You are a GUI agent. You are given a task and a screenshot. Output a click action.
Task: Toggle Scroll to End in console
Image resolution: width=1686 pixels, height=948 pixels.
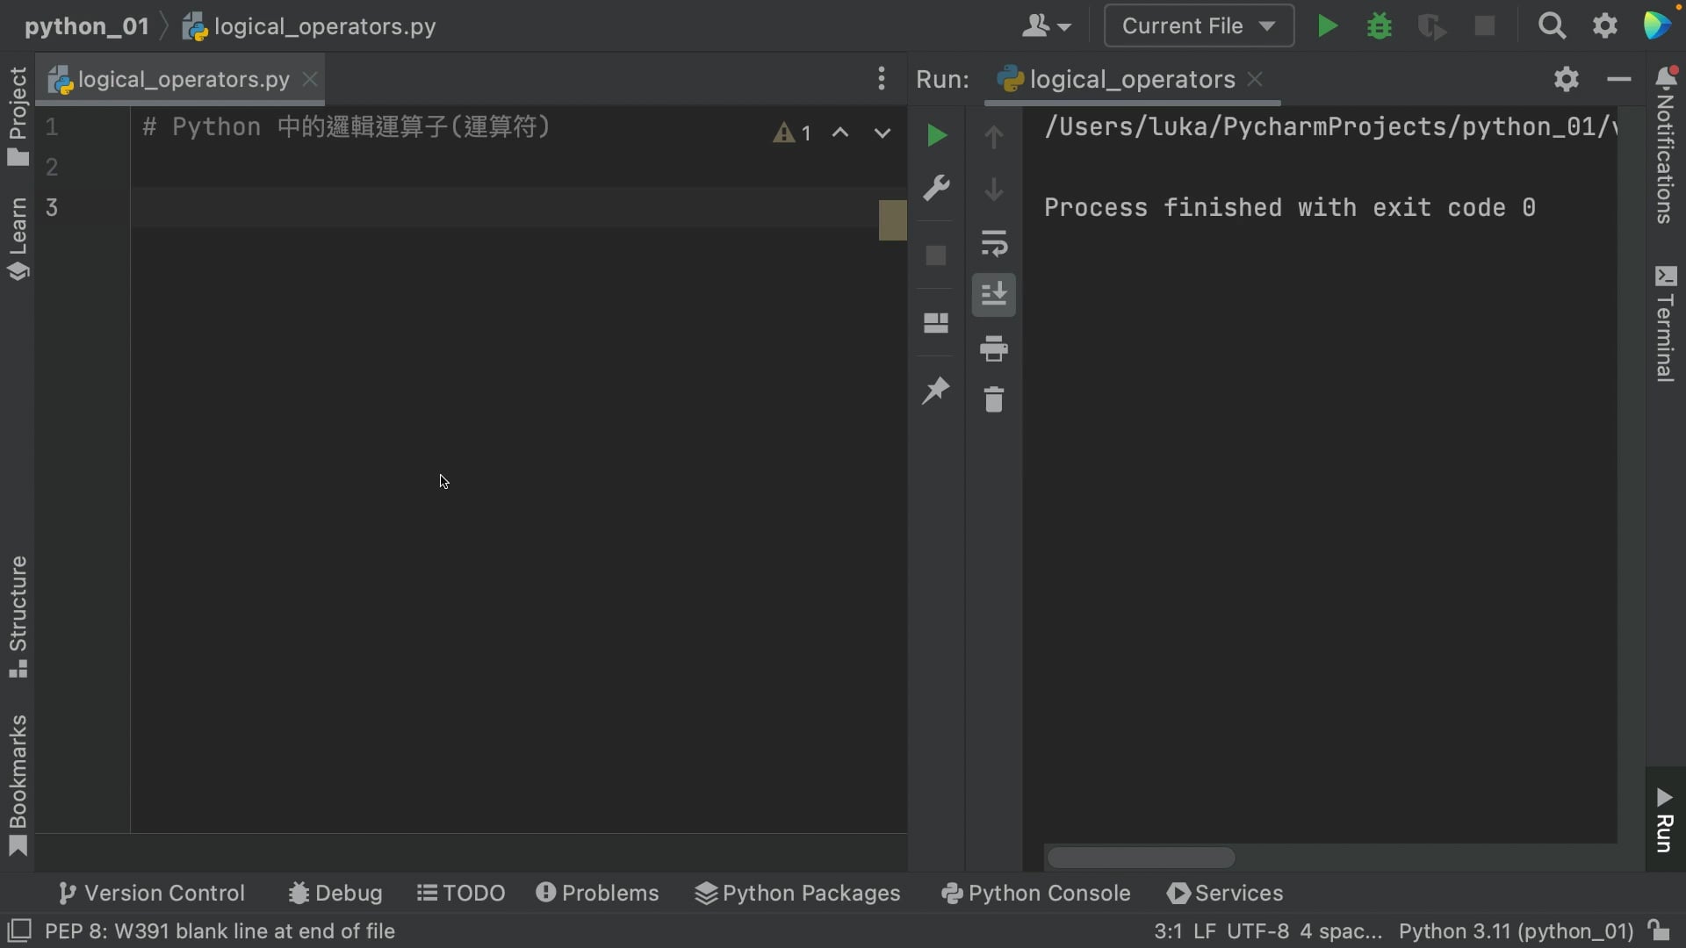pyautogui.click(x=993, y=295)
